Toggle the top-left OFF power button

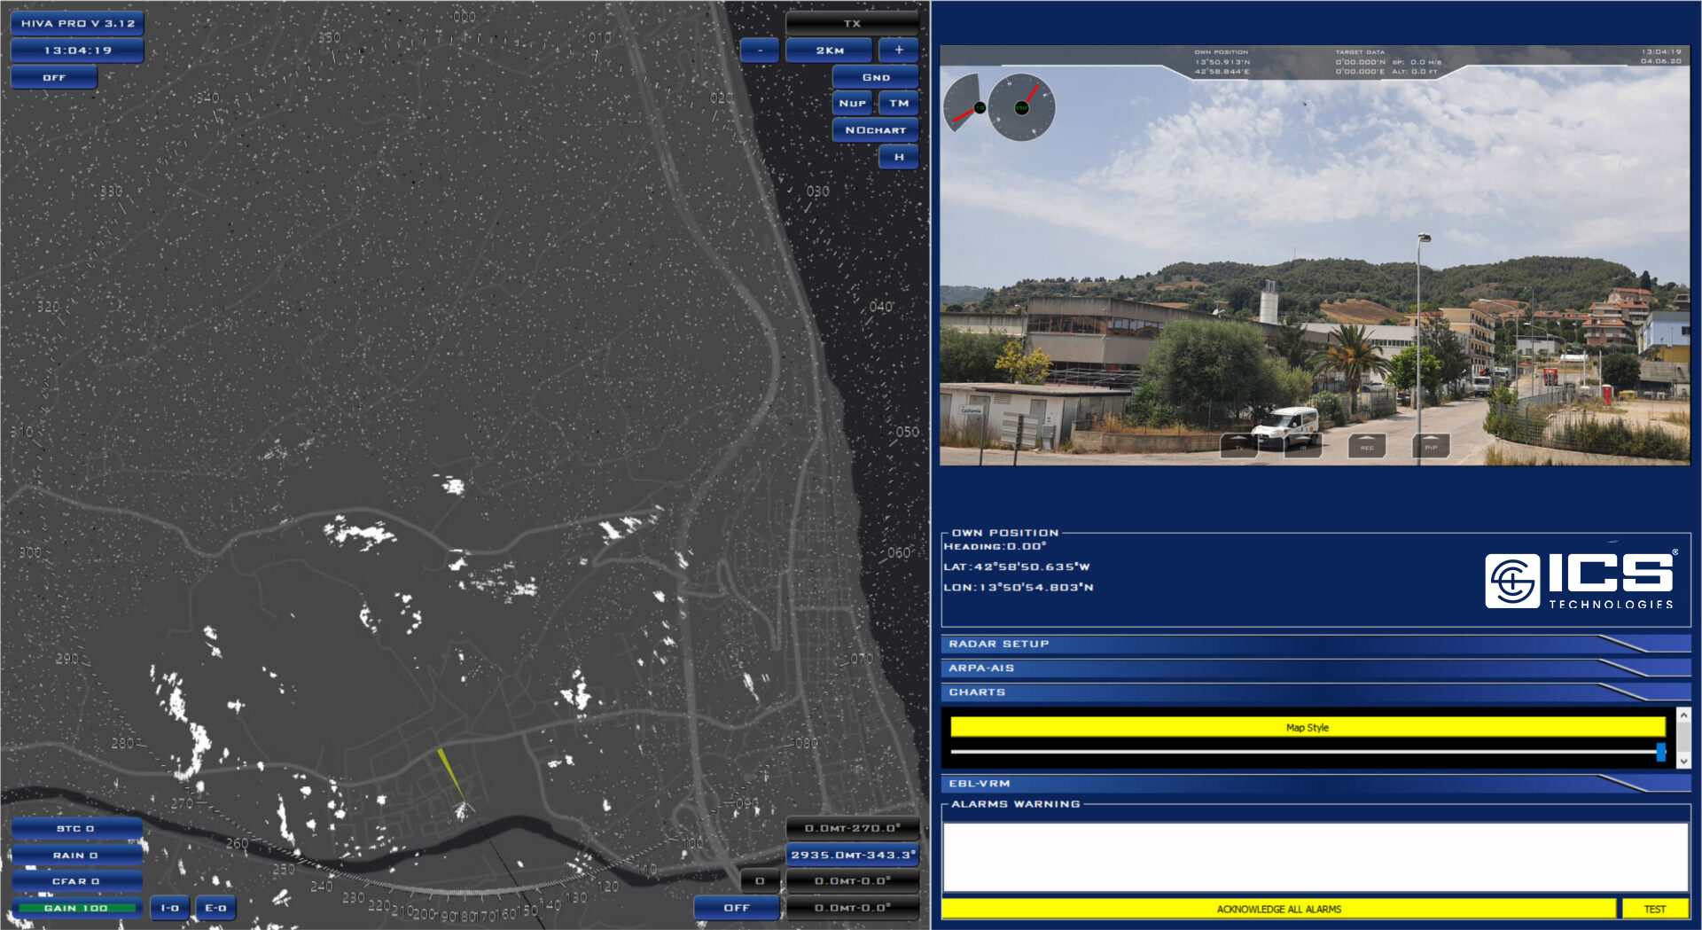[54, 77]
